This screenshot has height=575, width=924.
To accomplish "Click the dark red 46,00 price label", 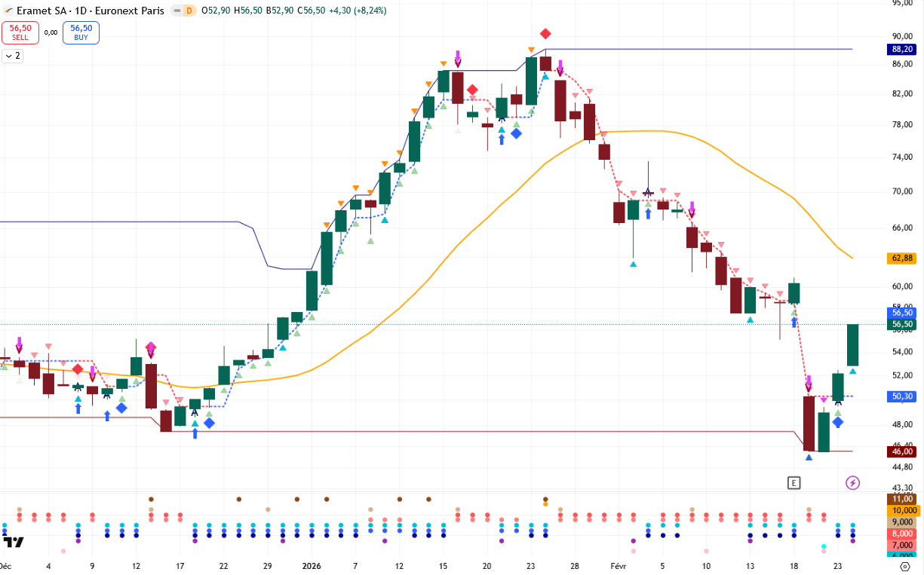I will [x=902, y=451].
